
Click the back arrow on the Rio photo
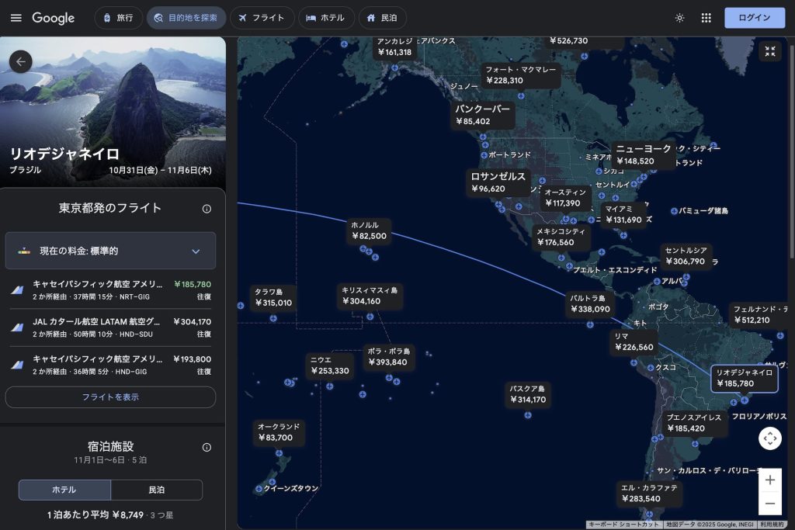coord(21,61)
